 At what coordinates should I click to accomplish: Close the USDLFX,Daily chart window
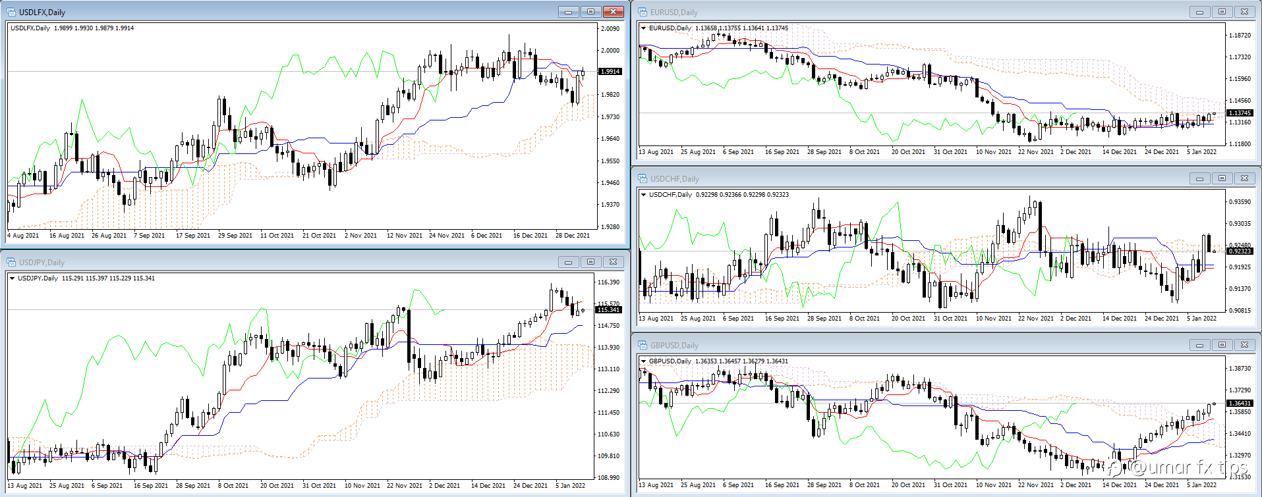(x=613, y=12)
